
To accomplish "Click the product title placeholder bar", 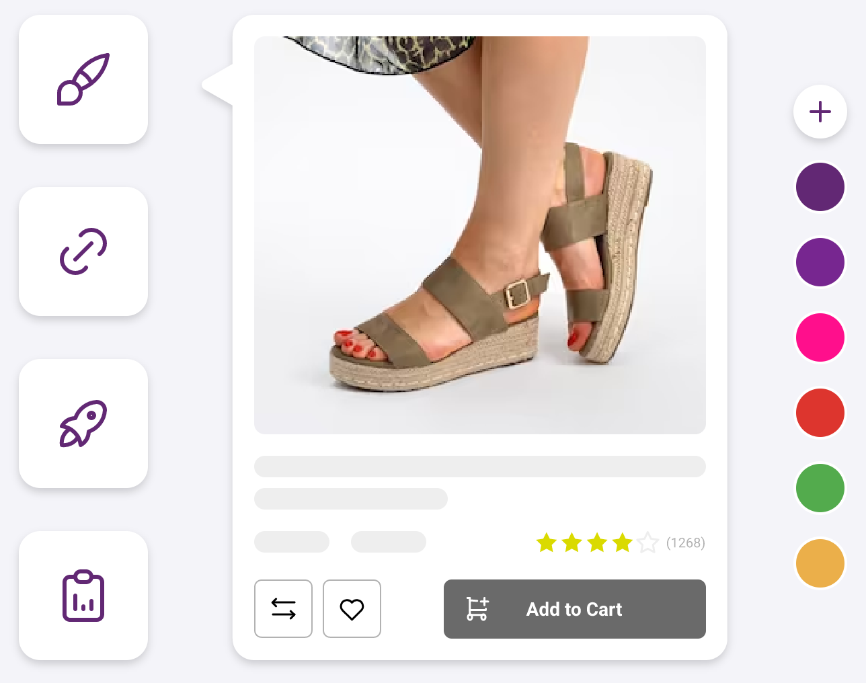I will (479, 467).
